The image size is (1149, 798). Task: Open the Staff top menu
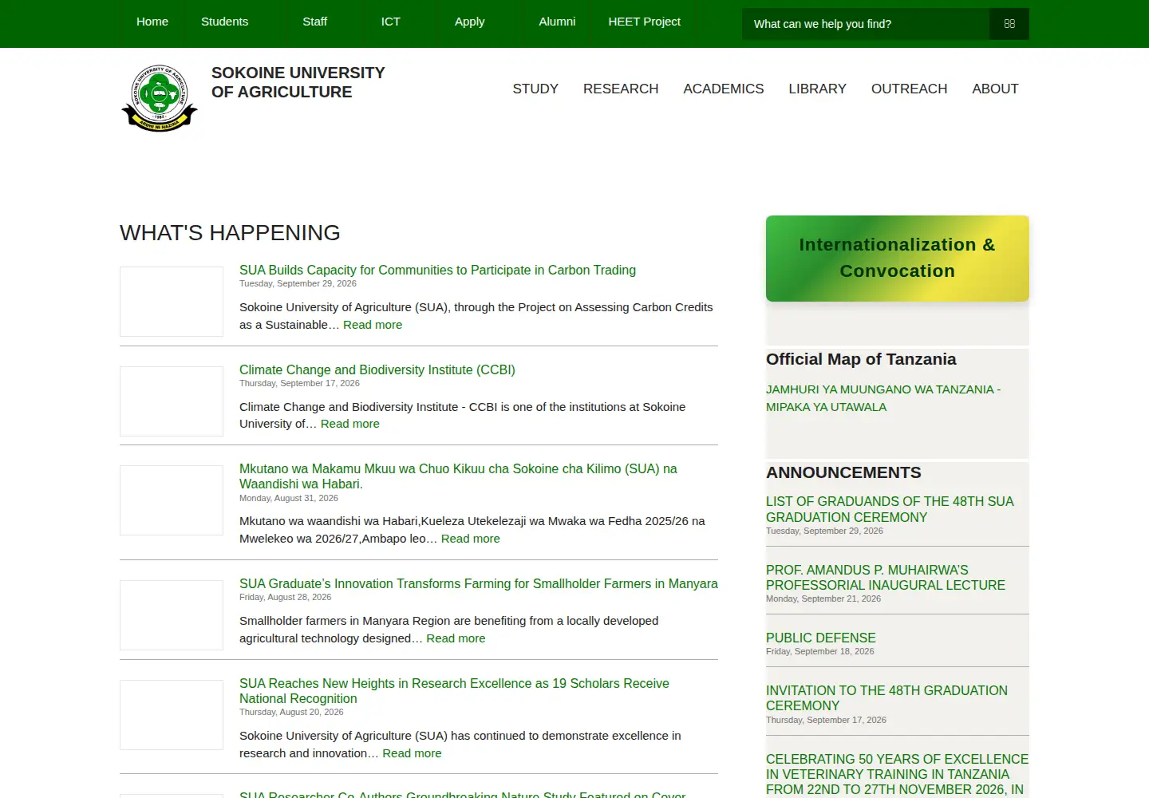(314, 22)
